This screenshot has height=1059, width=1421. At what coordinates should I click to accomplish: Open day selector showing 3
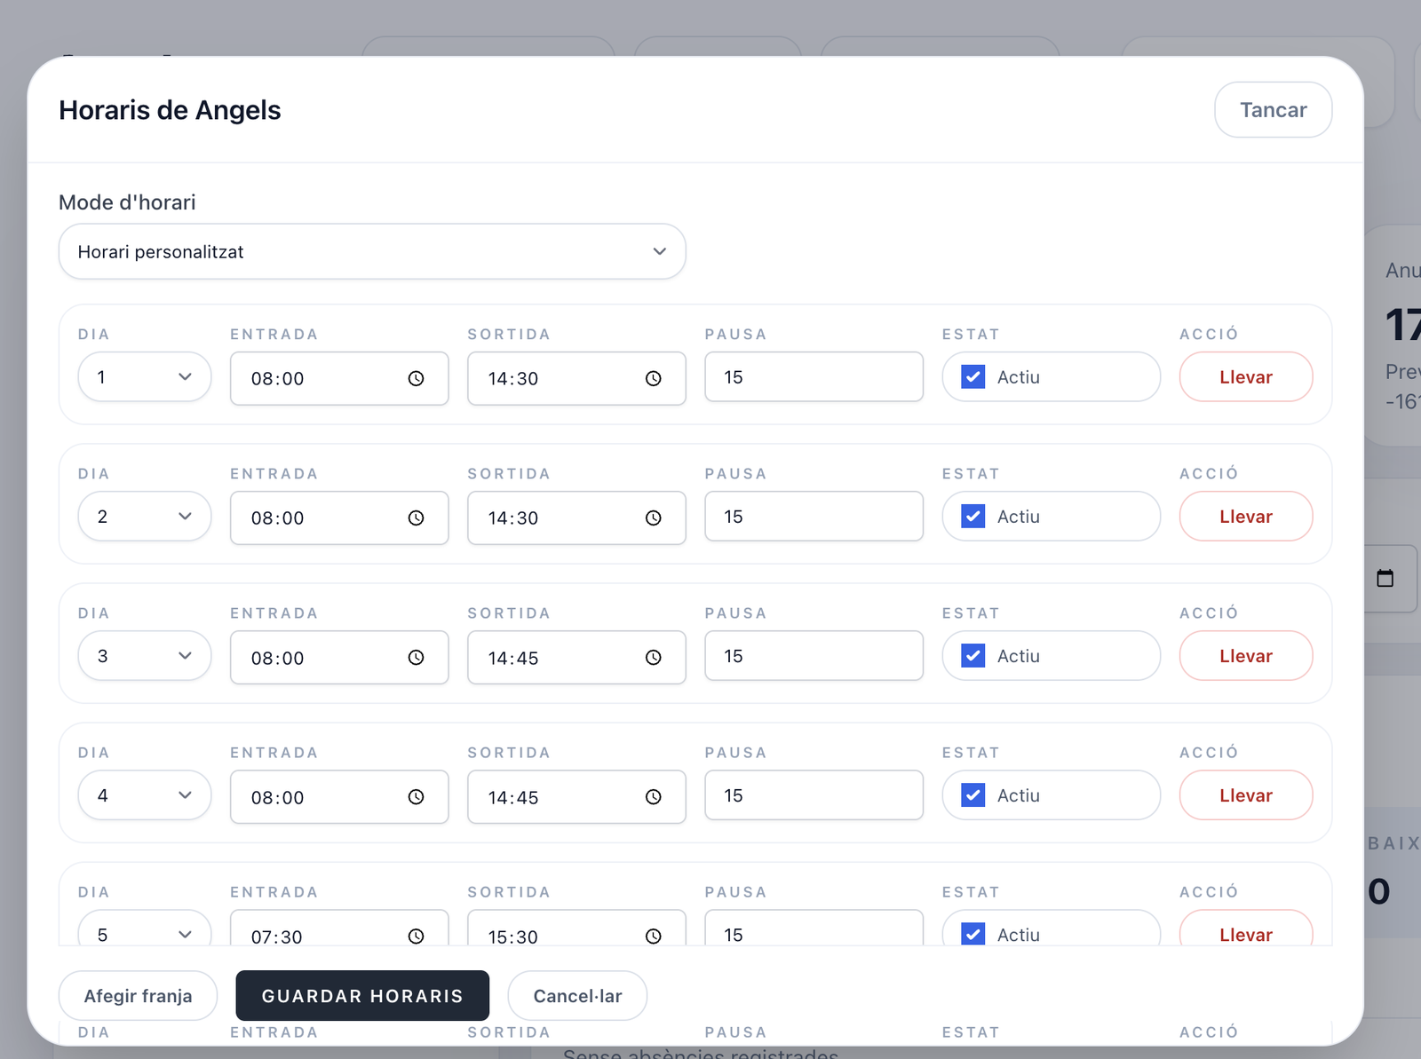[x=145, y=656]
